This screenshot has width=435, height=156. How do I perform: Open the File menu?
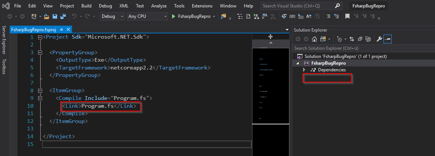(x=18, y=6)
